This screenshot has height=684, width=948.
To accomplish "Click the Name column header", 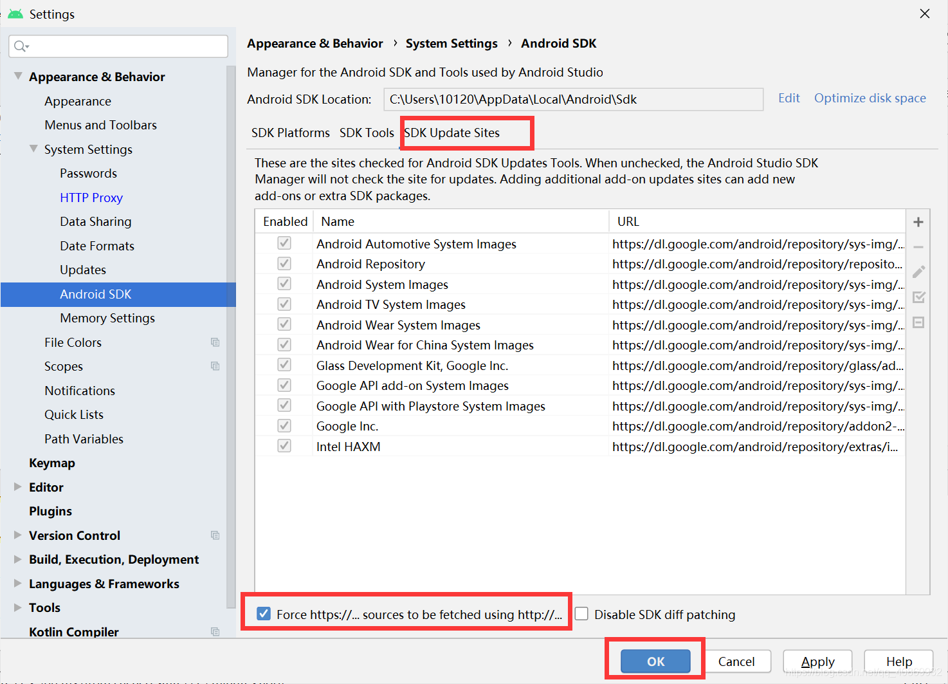I will pos(461,221).
